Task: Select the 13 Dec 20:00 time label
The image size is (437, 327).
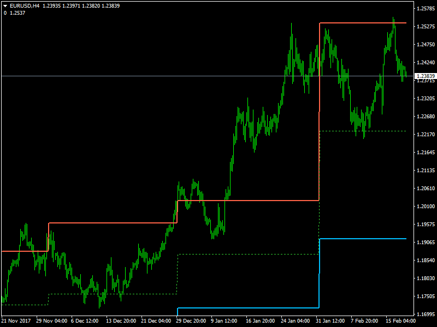Action: coord(120,321)
